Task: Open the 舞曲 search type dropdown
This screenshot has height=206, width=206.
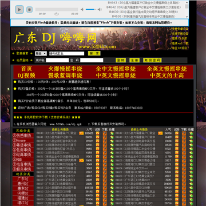Action: tap(41, 54)
